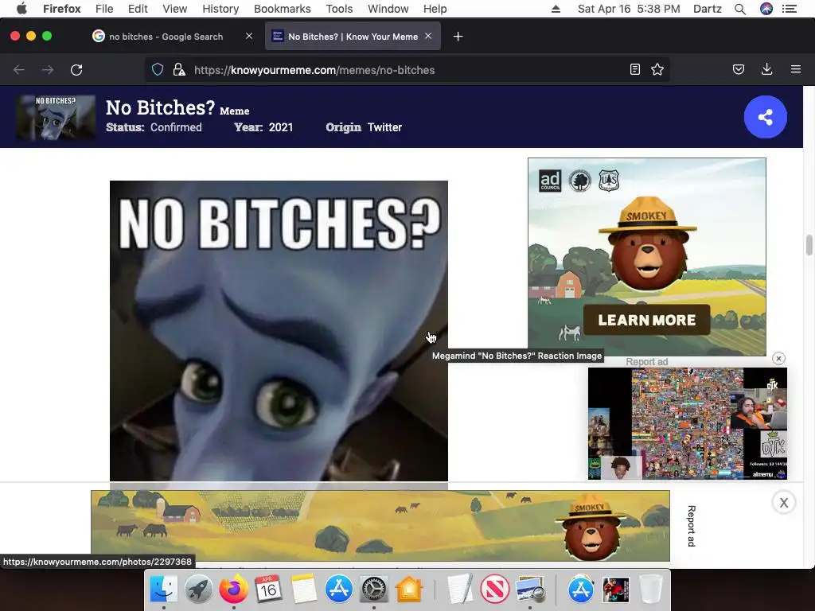
Task: Click the LEARN MORE ad button
Action: click(x=646, y=320)
